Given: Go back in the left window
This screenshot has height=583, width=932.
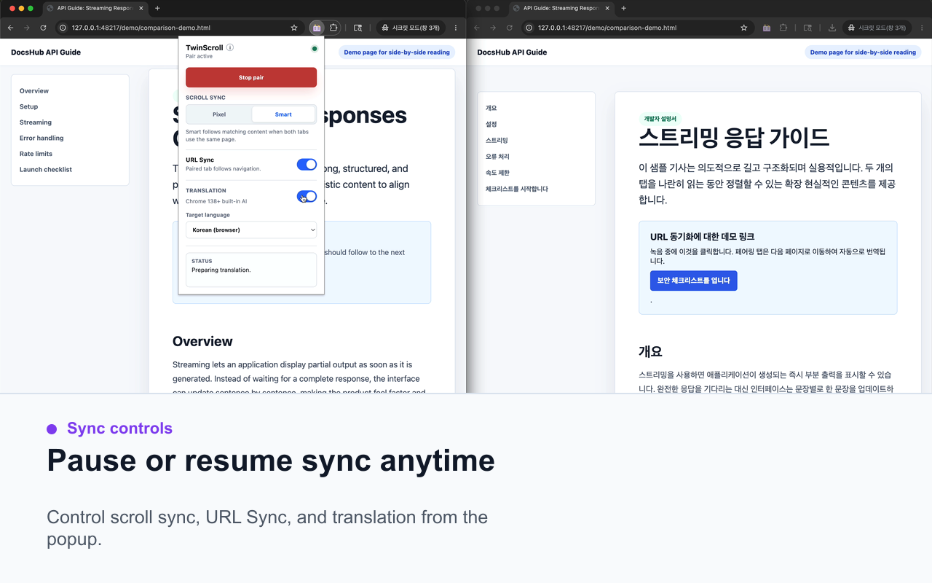Looking at the screenshot, I should point(10,28).
